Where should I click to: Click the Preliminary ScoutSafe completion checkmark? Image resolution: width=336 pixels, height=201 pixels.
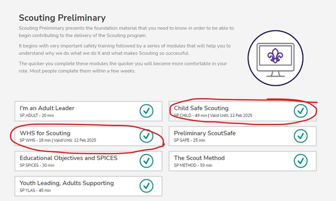[300, 136]
